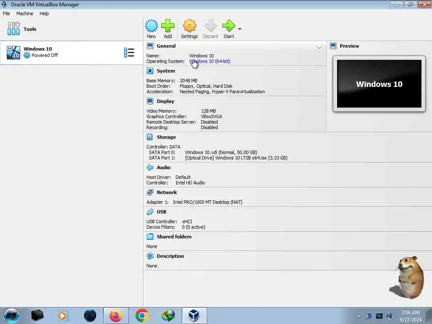Image resolution: width=432 pixels, height=324 pixels.
Task: Open Settings via the orange gear icon
Action: [189, 26]
